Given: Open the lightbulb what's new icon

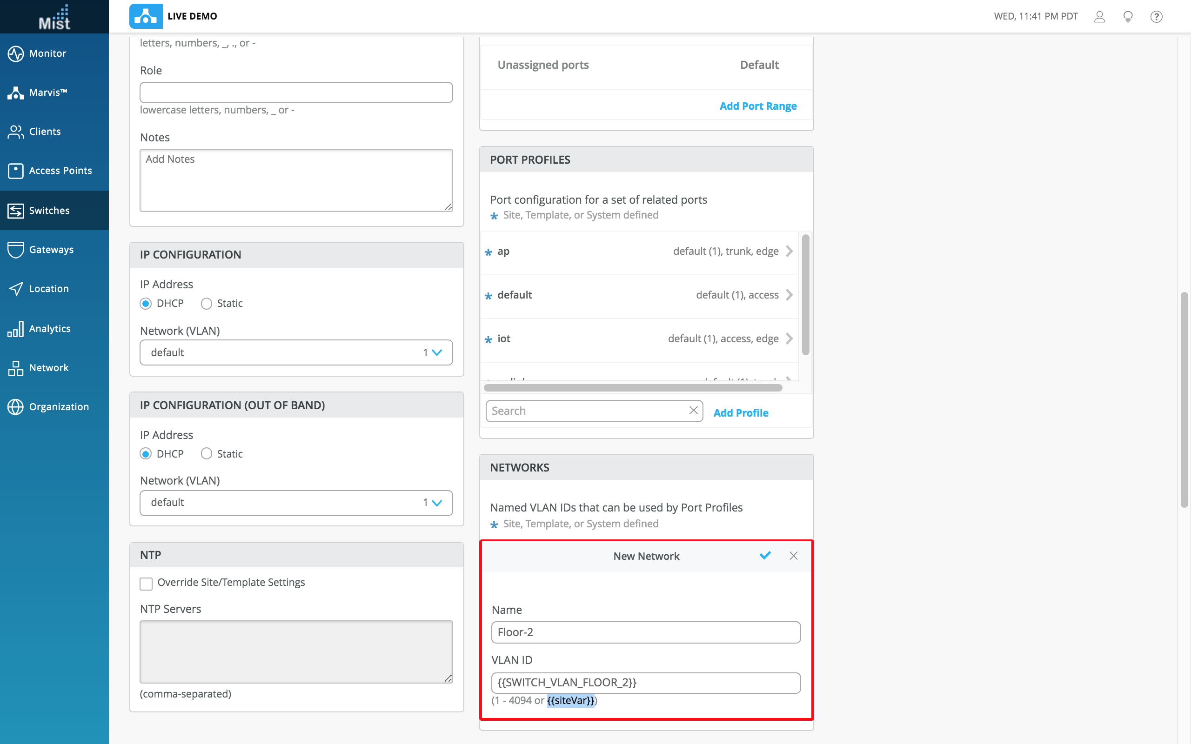Looking at the screenshot, I should (x=1128, y=17).
